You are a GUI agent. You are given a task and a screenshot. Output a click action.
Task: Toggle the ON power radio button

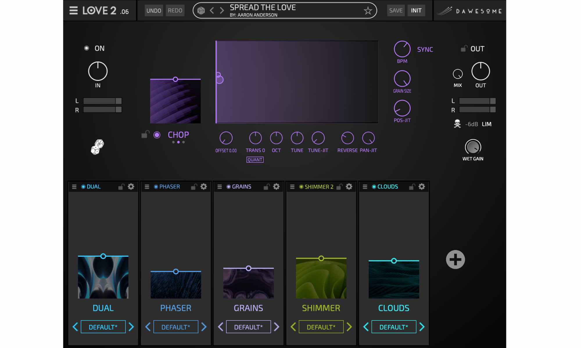point(87,48)
